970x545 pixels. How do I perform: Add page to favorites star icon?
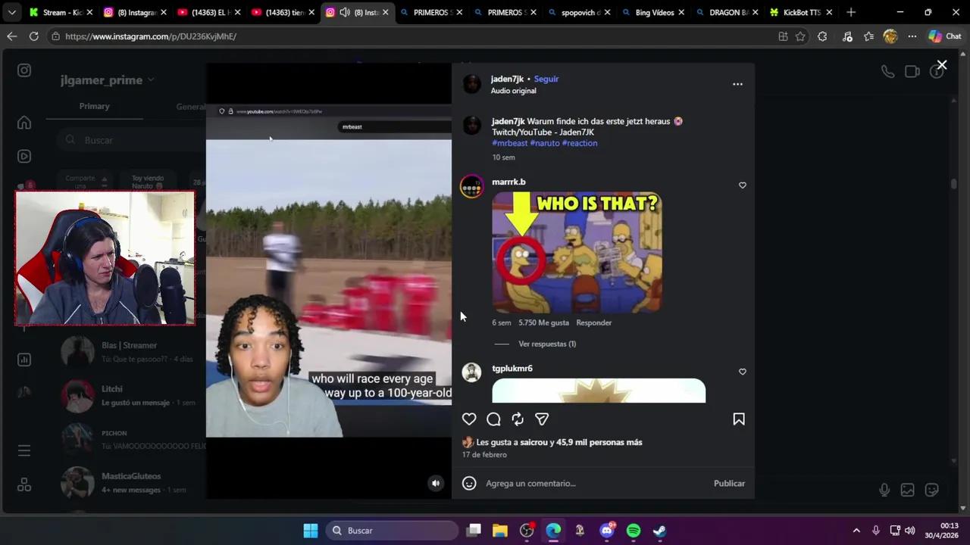pyautogui.click(x=800, y=36)
